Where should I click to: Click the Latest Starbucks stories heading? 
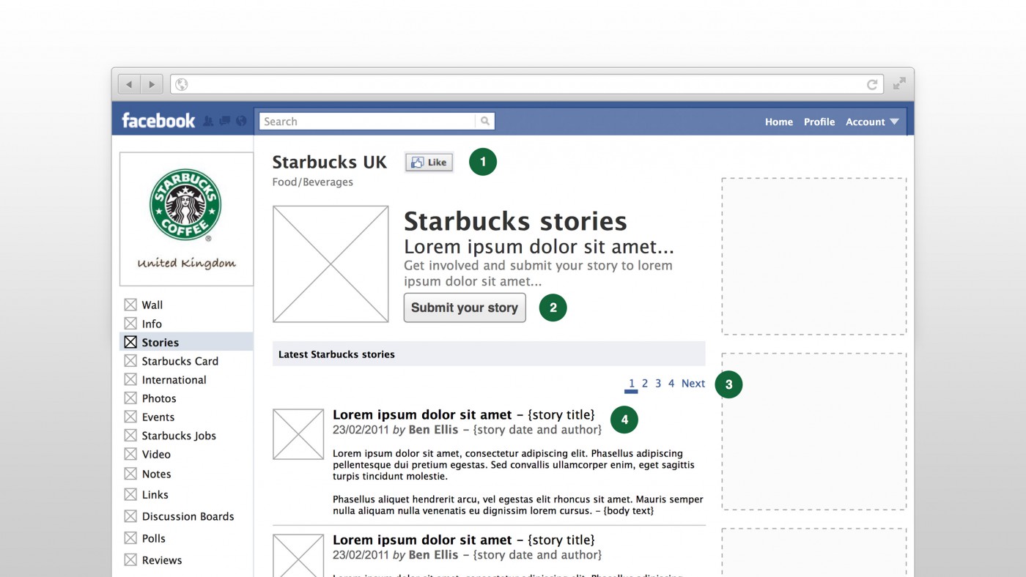click(x=336, y=354)
